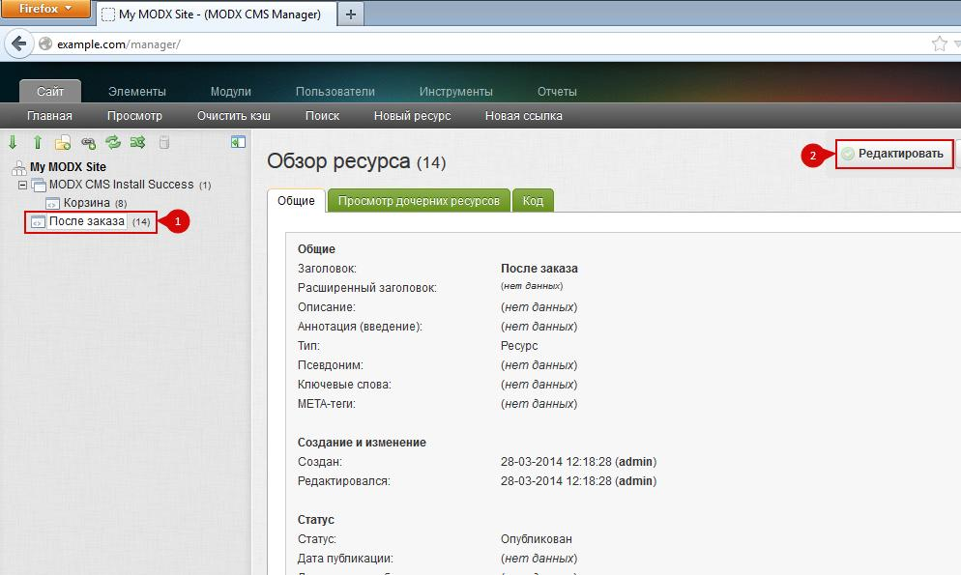
Task: Click the empty trash bin icon
Action: tap(163, 142)
